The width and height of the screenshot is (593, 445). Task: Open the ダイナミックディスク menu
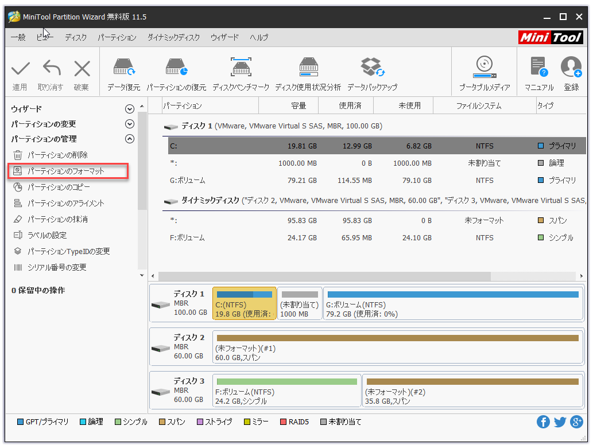pos(173,37)
